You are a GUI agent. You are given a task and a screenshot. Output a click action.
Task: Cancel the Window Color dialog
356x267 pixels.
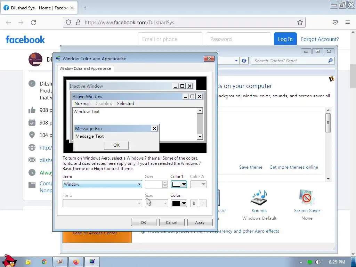(x=172, y=222)
